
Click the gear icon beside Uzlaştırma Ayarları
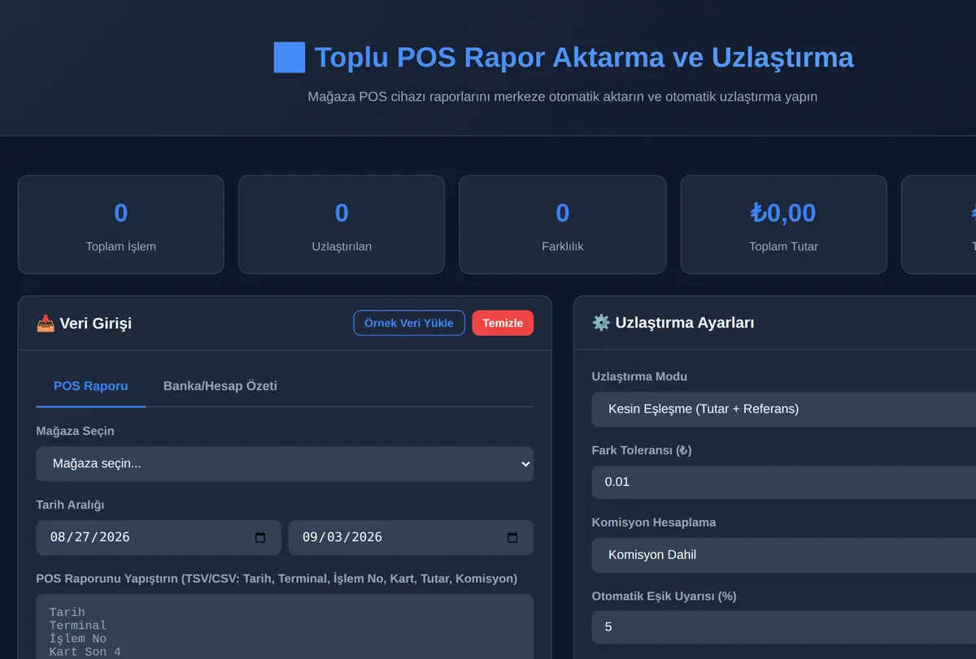pos(601,323)
